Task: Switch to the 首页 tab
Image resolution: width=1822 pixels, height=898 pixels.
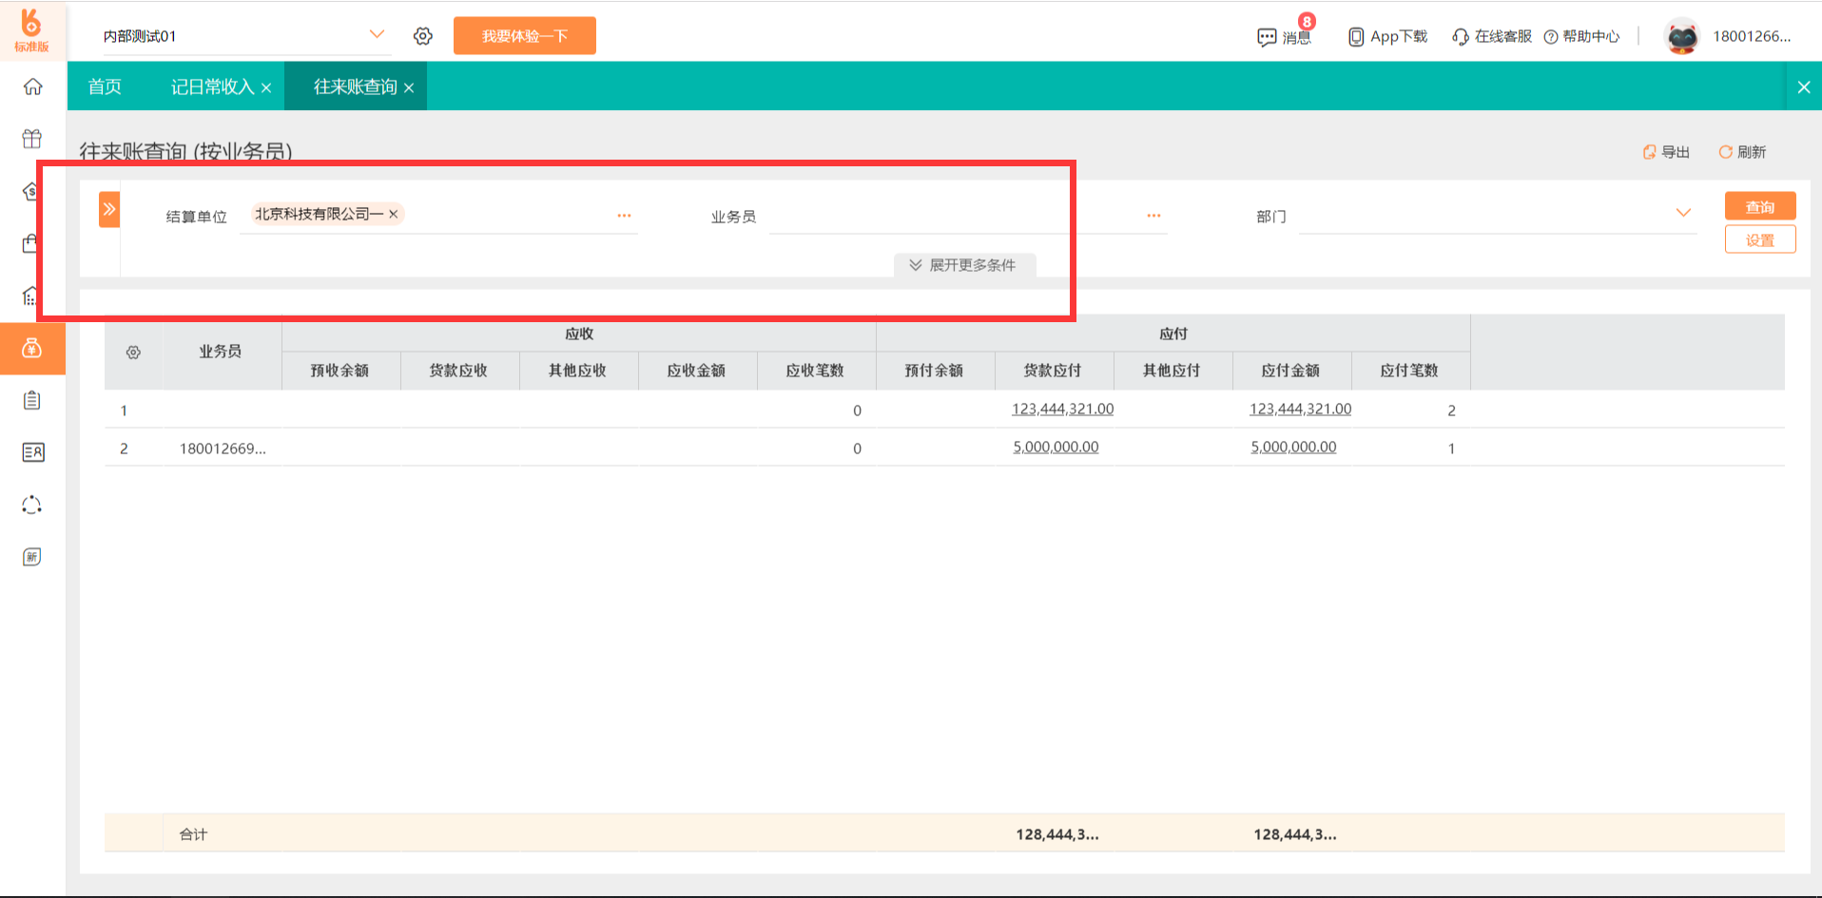Action: tap(105, 87)
